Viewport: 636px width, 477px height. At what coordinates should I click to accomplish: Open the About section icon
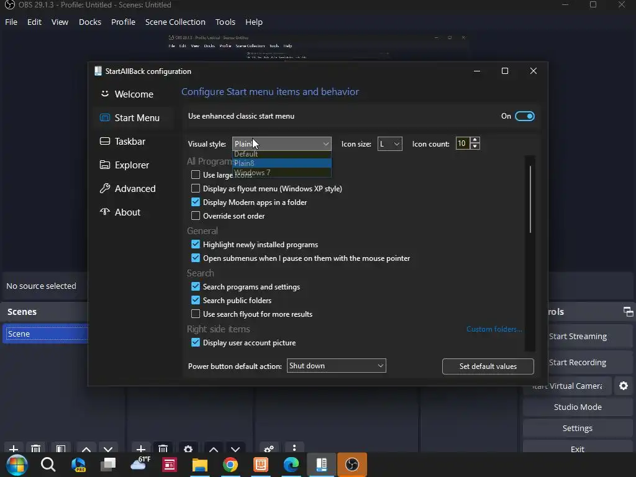pyautogui.click(x=104, y=212)
